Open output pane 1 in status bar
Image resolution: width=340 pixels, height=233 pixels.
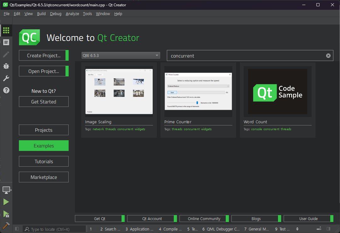click(91, 229)
